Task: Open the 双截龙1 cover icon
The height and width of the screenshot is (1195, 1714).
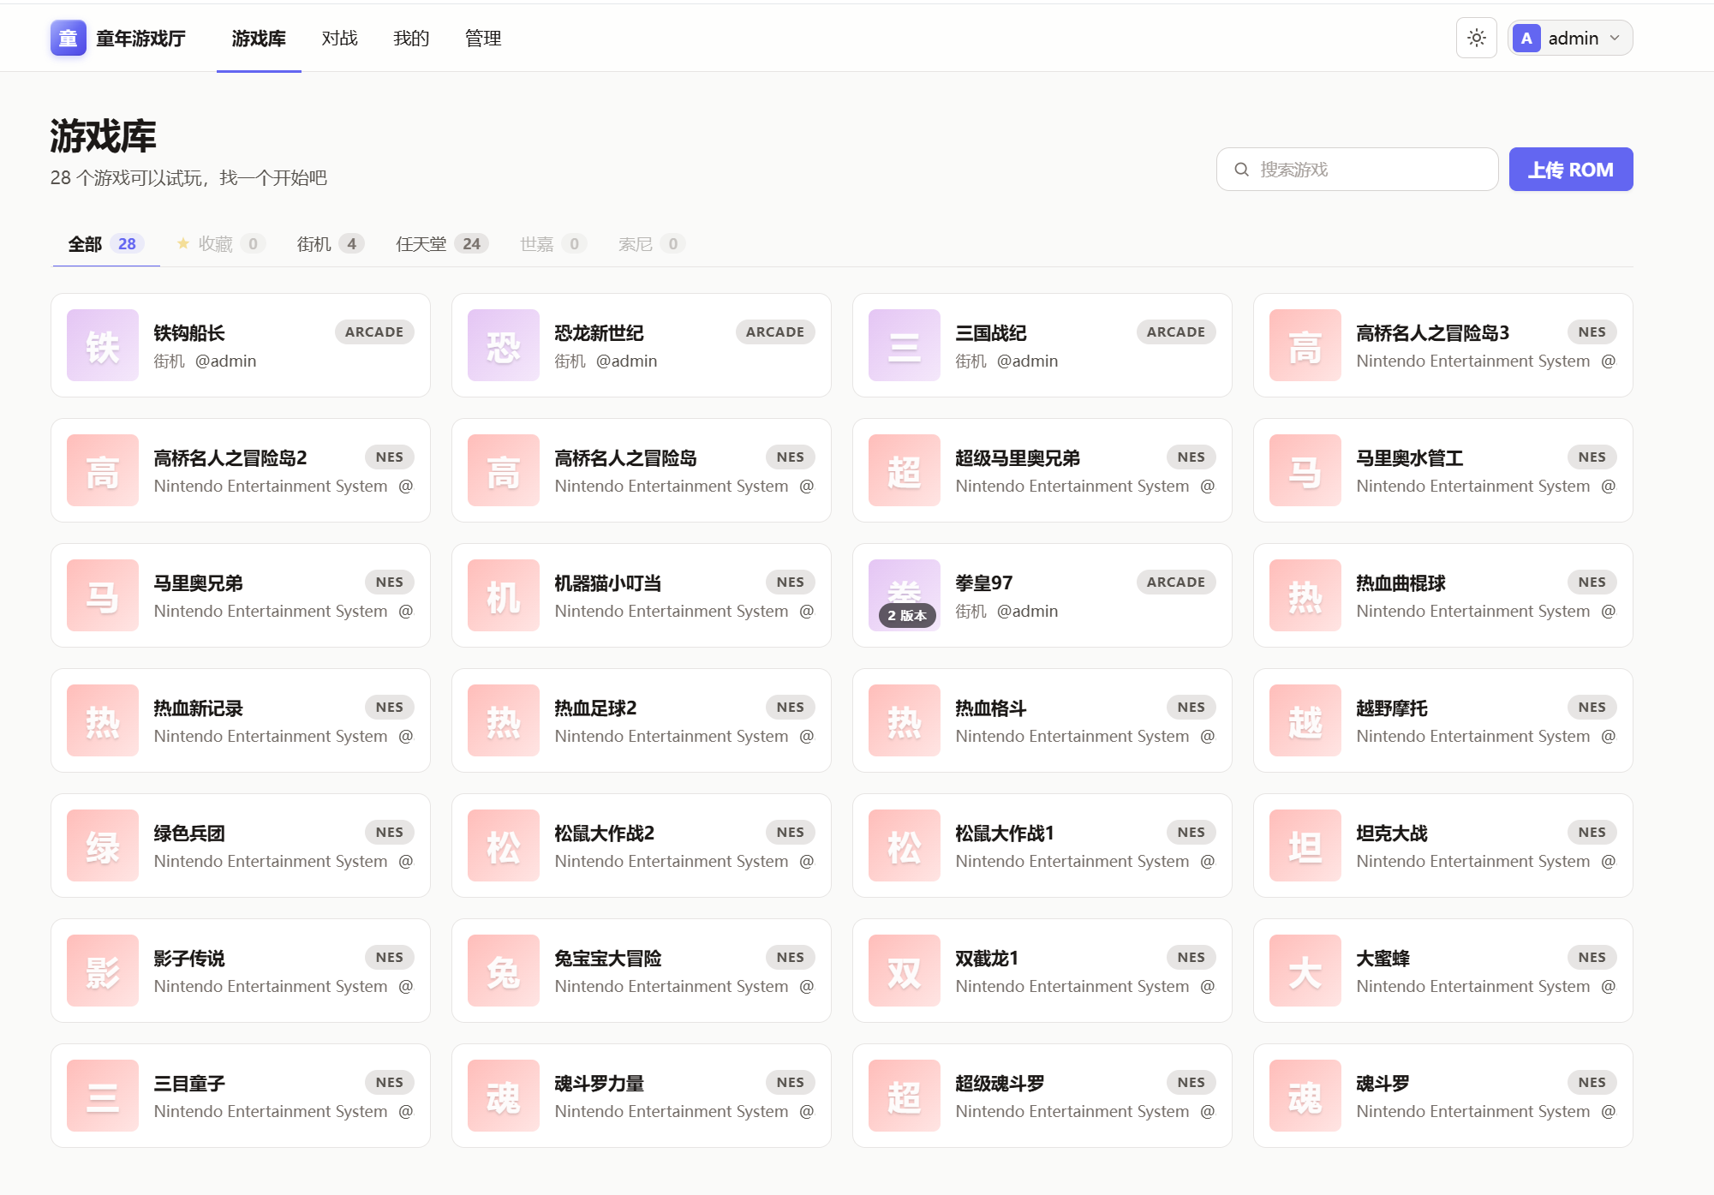Action: click(x=904, y=971)
